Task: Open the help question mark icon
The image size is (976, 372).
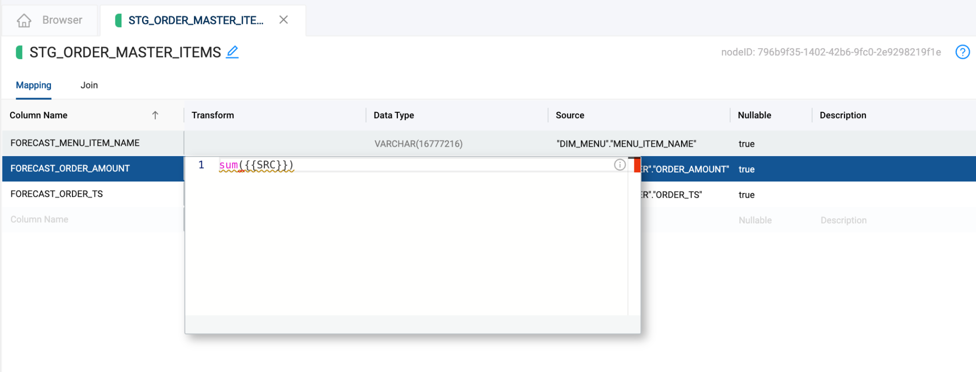Action: click(x=963, y=52)
